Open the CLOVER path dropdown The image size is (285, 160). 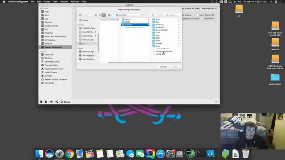pos(129,15)
